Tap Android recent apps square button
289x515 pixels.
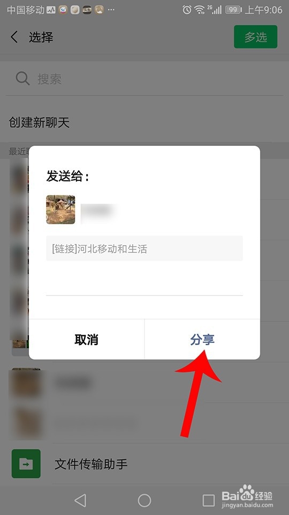(x=208, y=501)
